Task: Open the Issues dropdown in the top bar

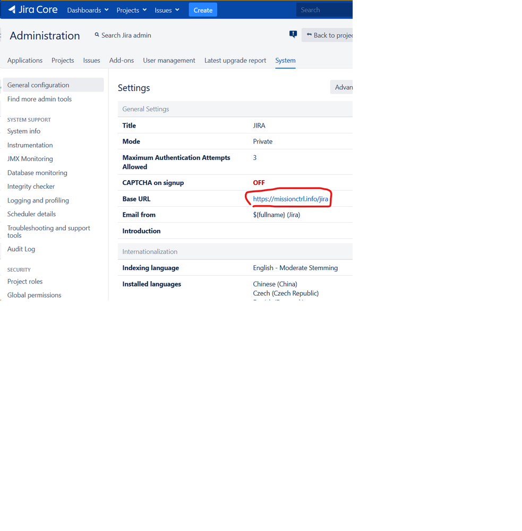Action: pos(167,10)
